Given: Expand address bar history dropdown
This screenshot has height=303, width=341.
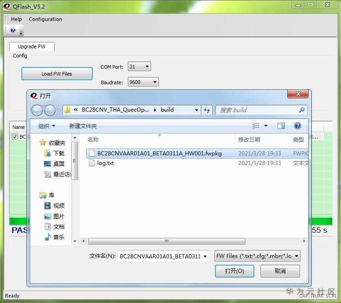Looking at the screenshot, I should (x=196, y=110).
